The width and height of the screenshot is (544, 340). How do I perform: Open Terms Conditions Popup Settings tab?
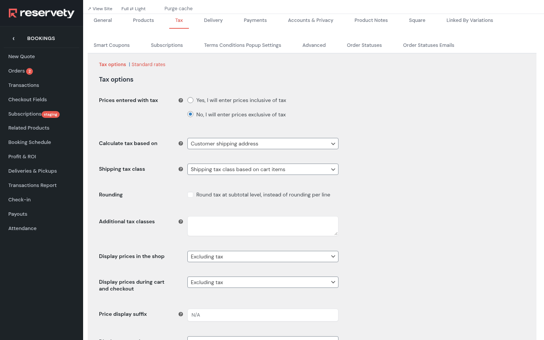pos(243,45)
